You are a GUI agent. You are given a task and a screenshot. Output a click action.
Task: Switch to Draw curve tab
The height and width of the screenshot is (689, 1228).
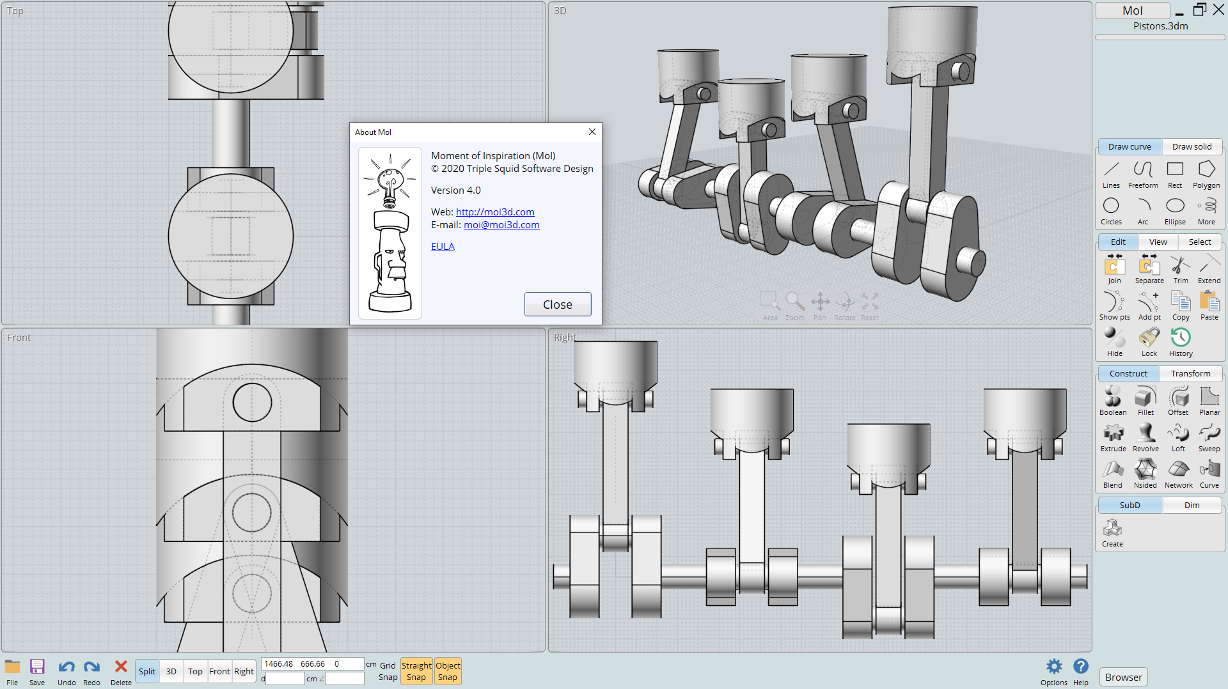pos(1130,146)
